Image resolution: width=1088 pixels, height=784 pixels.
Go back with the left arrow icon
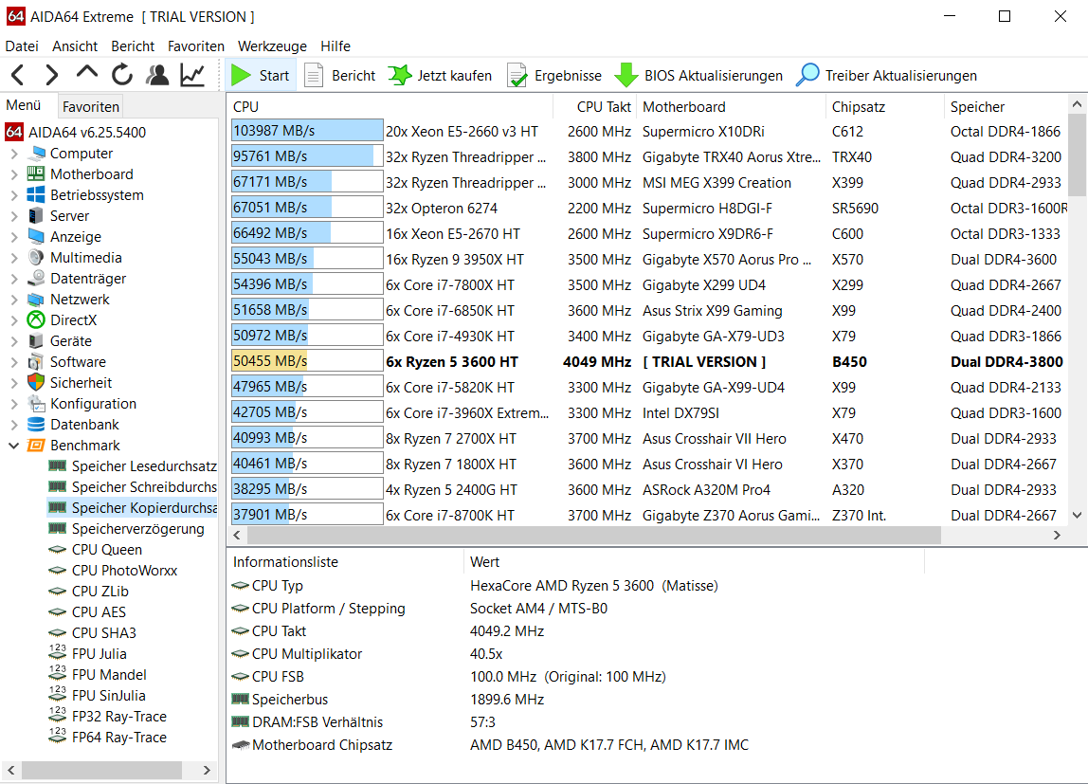coord(18,75)
